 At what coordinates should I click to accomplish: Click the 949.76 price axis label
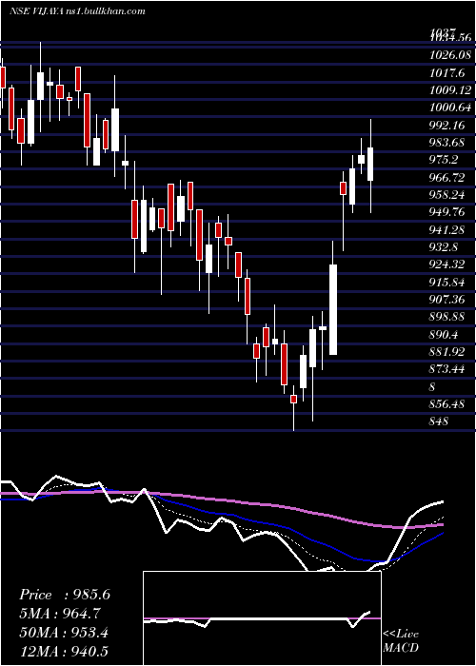449,212
